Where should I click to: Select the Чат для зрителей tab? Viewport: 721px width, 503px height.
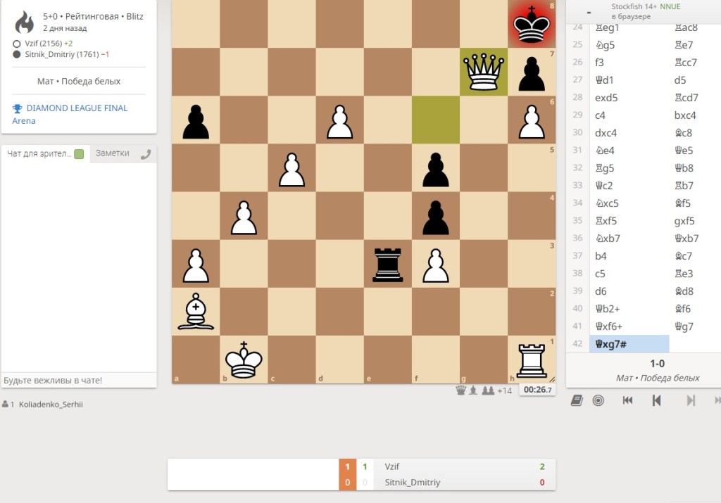pos(39,154)
